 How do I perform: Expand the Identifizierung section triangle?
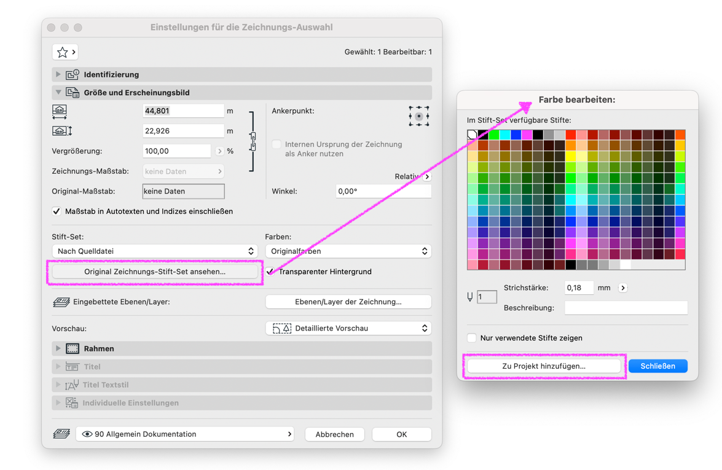pyautogui.click(x=58, y=74)
